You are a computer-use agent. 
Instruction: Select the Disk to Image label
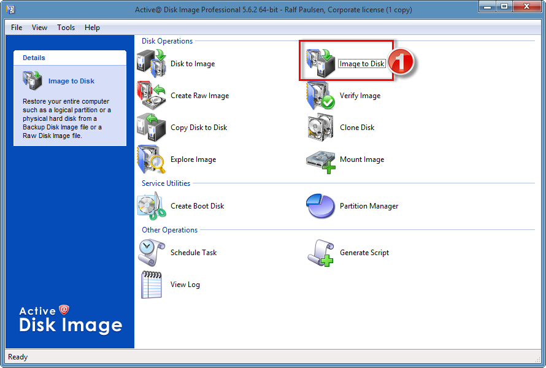[193, 64]
